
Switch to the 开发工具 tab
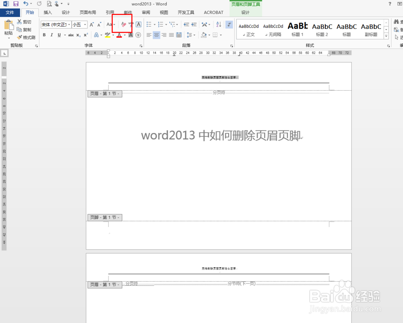tap(186, 12)
